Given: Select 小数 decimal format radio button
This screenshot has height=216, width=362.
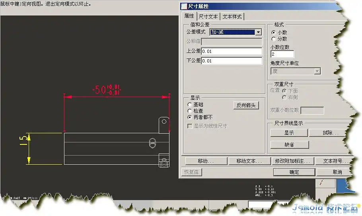Looking at the screenshot, I should [x=273, y=32].
